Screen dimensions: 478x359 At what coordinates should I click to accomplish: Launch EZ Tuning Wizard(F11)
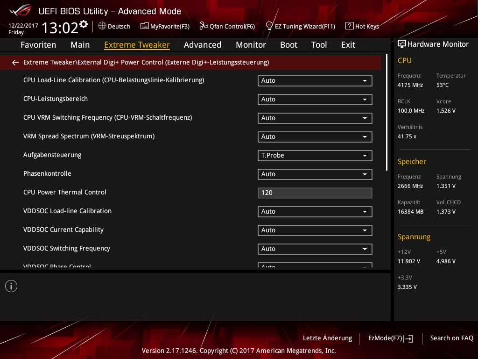pos(301,26)
